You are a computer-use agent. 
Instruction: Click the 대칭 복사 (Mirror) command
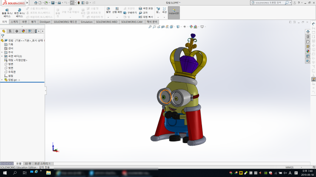146,17
